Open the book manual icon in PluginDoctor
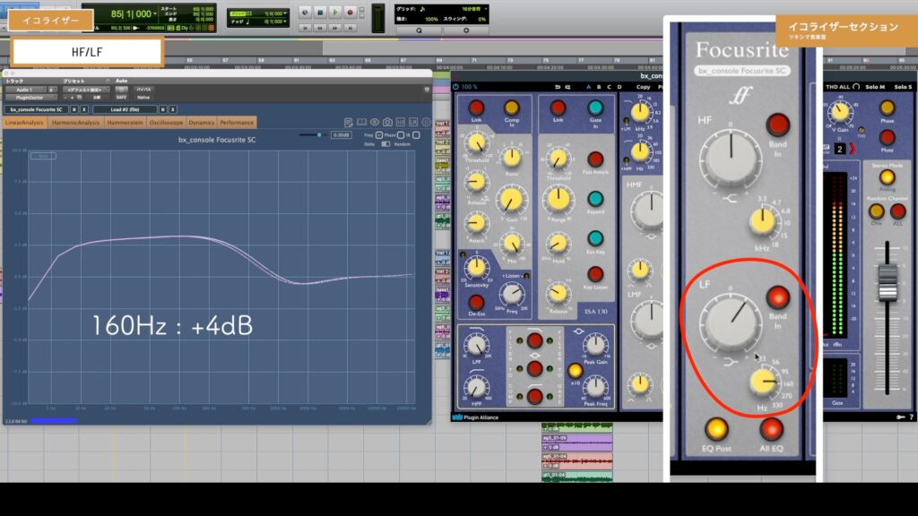Image resolution: width=918 pixels, height=516 pixels. (x=362, y=122)
